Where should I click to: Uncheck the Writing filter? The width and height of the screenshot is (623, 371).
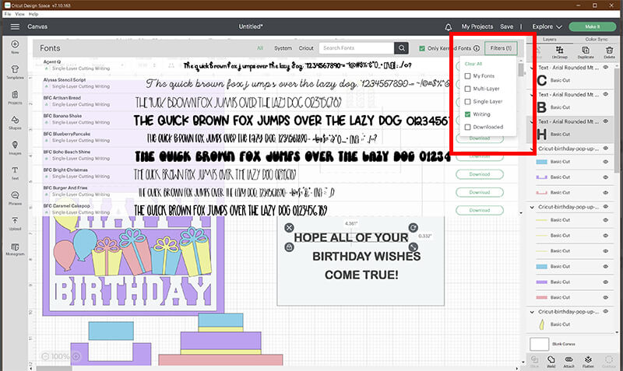click(x=468, y=114)
